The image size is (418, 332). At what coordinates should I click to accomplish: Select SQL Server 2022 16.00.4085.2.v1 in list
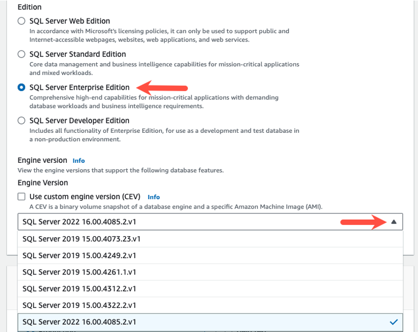click(79, 321)
